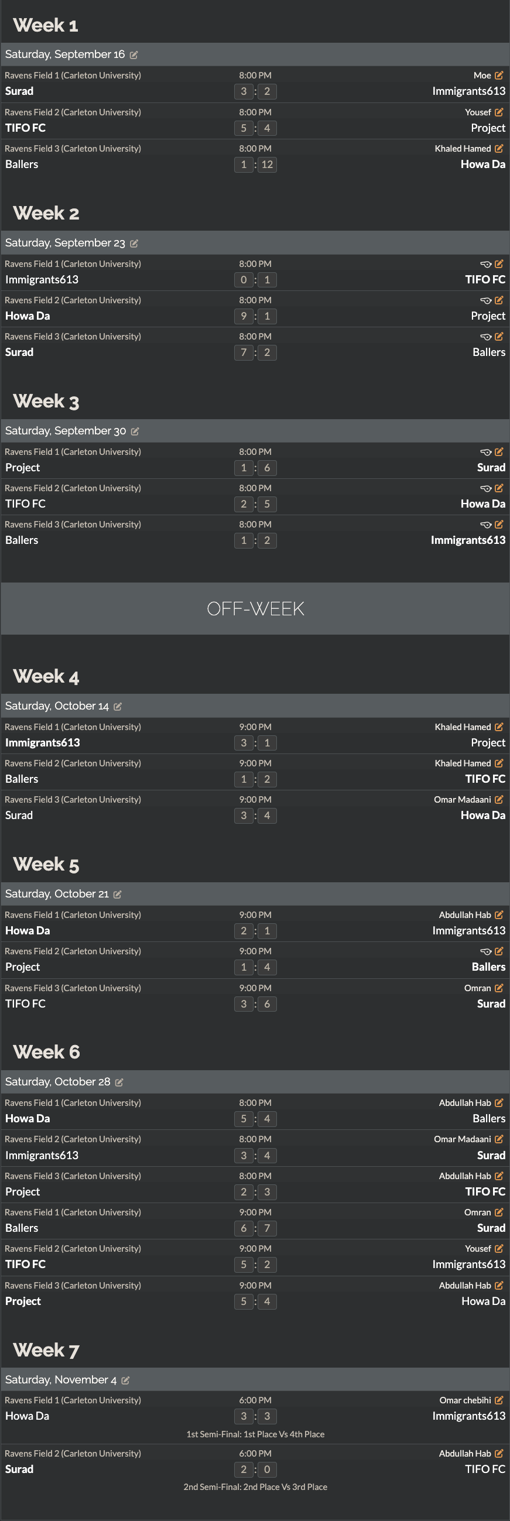This screenshot has width=510, height=1521.
Task: Click Howa Da's score of 12 in Week 1
Action: (267, 165)
